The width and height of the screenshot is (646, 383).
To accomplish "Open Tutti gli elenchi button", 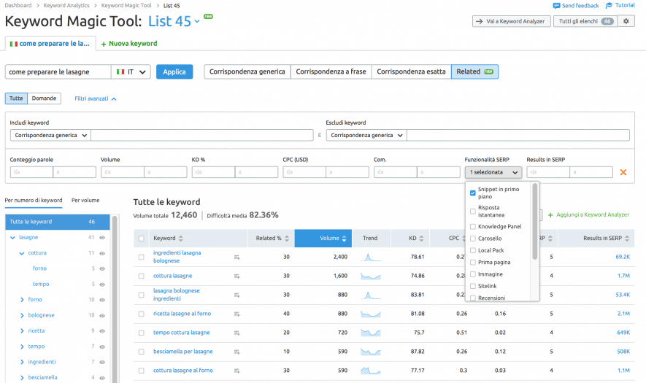I will click(x=585, y=21).
